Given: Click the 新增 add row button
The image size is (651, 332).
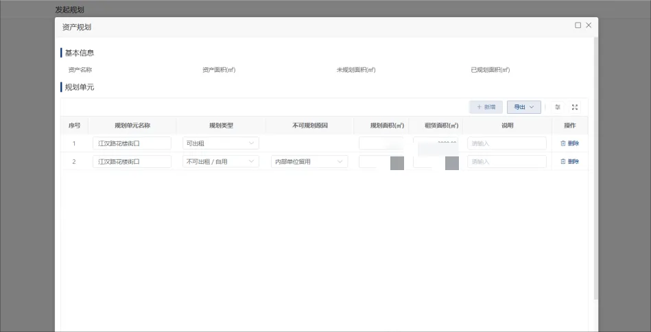Looking at the screenshot, I should 486,107.
